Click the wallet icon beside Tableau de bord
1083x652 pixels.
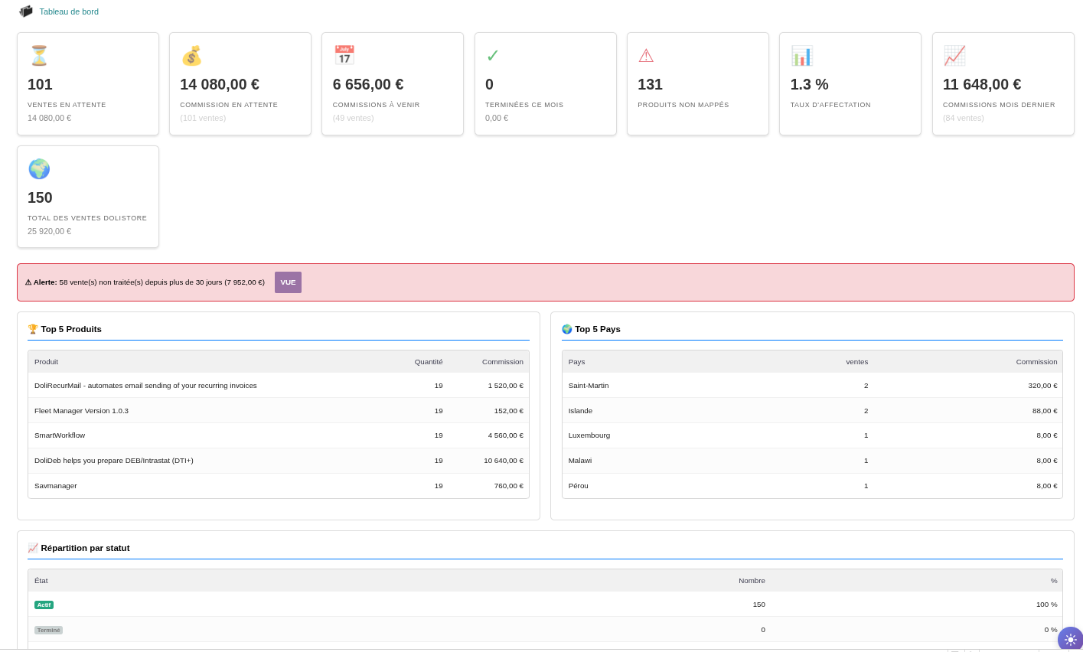[26, 11]
